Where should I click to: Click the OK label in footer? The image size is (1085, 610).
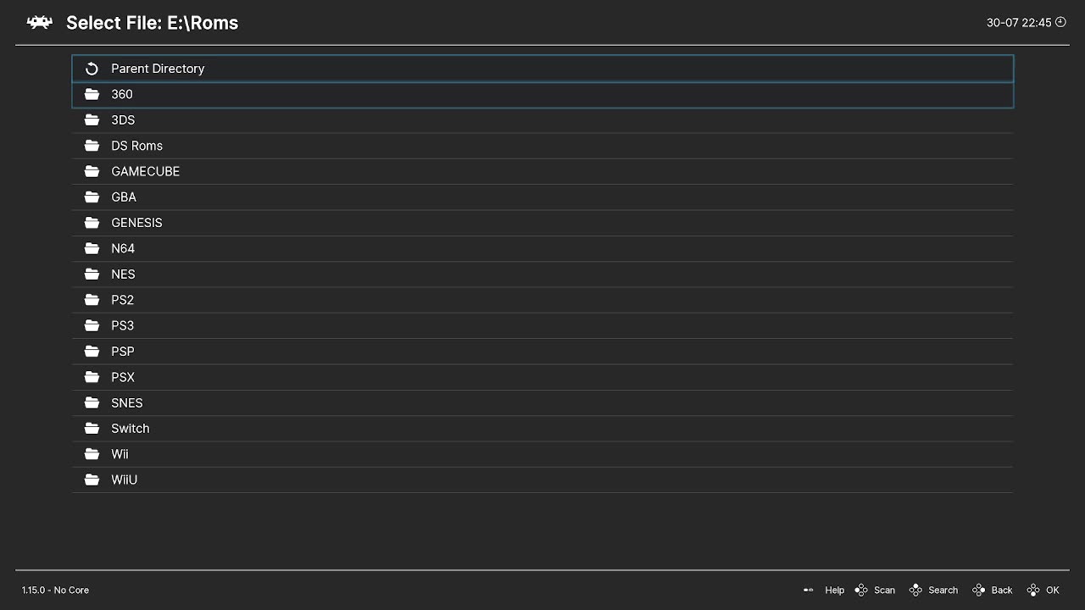coord(1053,591)
